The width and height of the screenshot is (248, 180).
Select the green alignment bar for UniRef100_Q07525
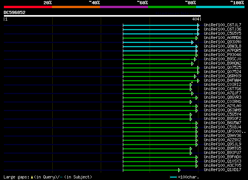point(161,68)
